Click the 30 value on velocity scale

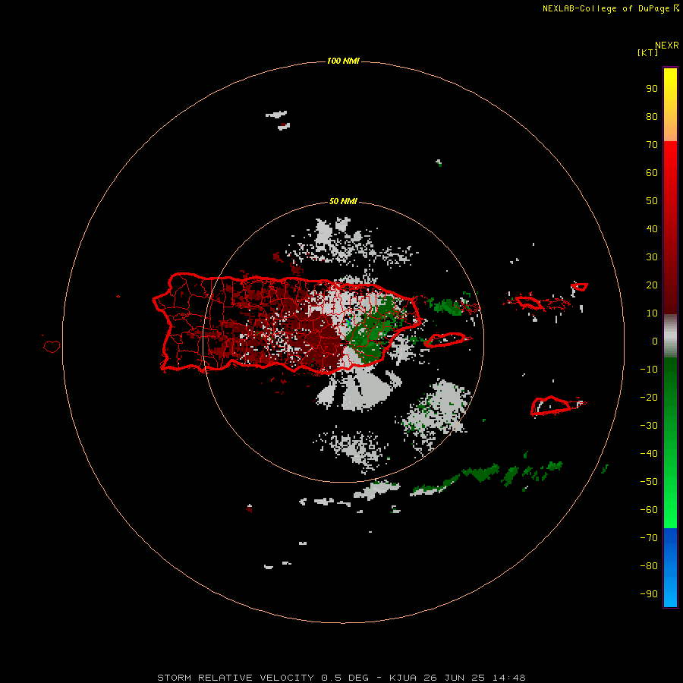(652, 257)
